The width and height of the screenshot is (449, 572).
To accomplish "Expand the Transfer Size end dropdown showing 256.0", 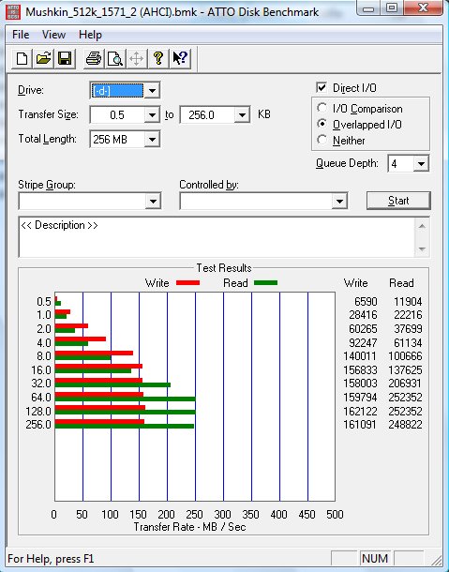I will coord(242,115).
